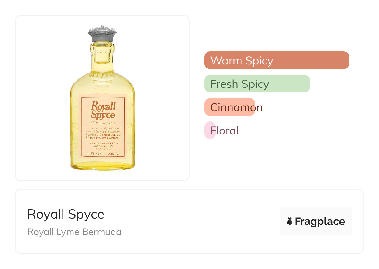This screenshot has height=269, width=379.
Task: Open the Royall Lyme Bermuda brand link
Action: [x=74, y=232]
